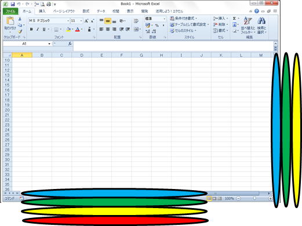Open the 条件付き書式 conditional formatting menu
The height and width of the screenshot is (226, 302).
(x=183, y=18)
